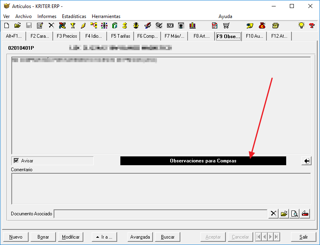320x245 pixels.
Task: Switch to the F7 Máx/... tab
Action: click(174, 36)
